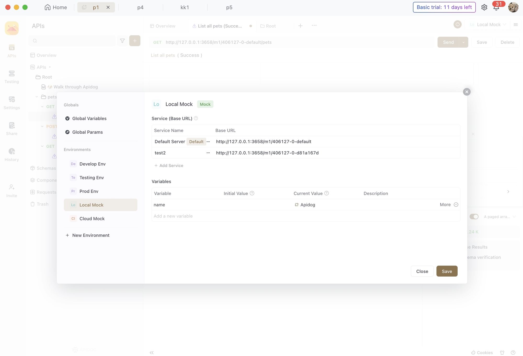The height and width of the screenshot is (356, 523).
Task: Open History section in left sidebar
Action: pos(12,155)
